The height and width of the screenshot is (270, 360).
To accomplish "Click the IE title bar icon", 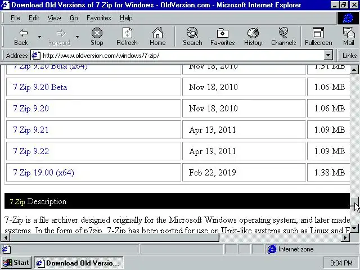I will (5, 5).
